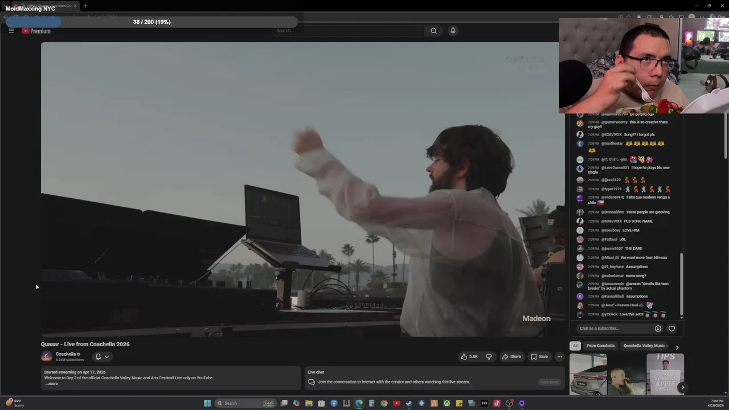Open the Xbox app from the taskbar
729x410 pixels.
coord(447,403)
